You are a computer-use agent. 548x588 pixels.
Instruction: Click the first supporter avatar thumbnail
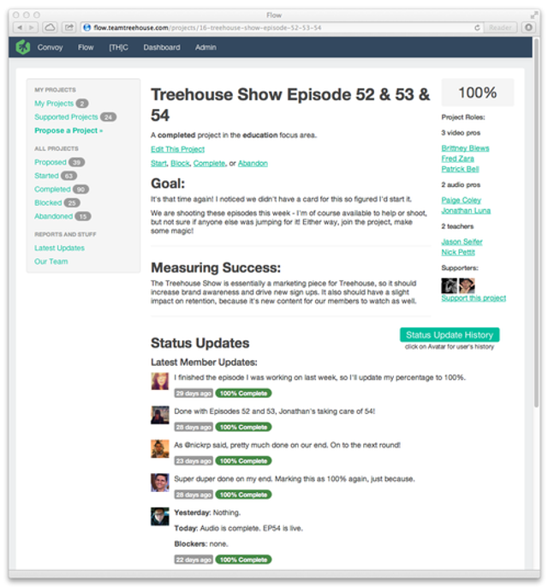point(450,285)
